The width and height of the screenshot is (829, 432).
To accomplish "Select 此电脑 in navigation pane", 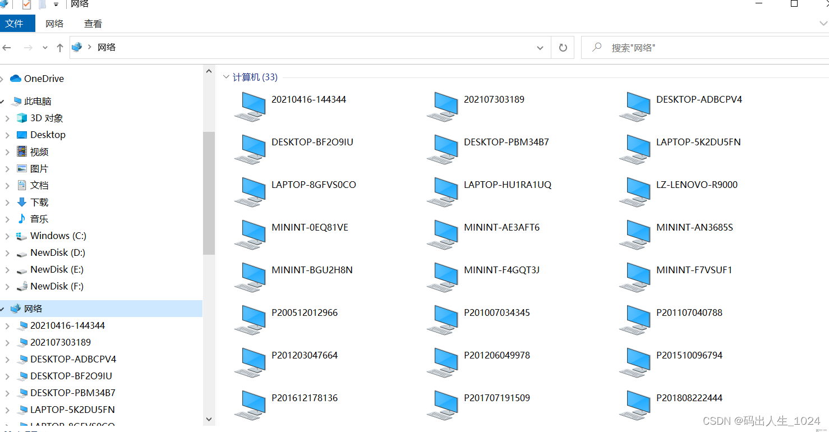I will 31,102.
